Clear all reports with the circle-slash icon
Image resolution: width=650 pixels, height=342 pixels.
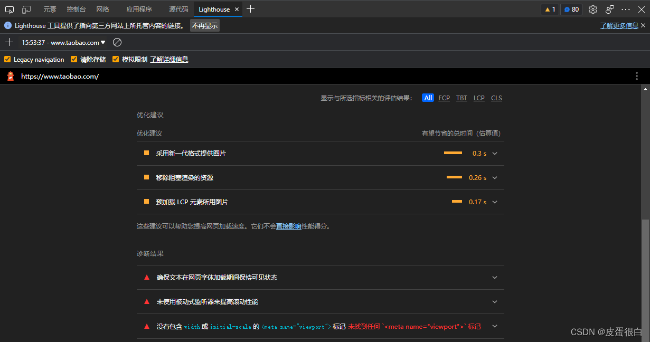[117, 42]
